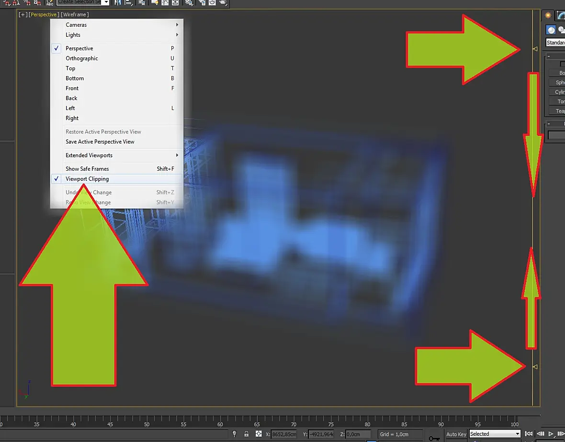Screen dimensions: 565x442
Task: Click the Selection Lock padlock icon
Action: coord(247,434)
